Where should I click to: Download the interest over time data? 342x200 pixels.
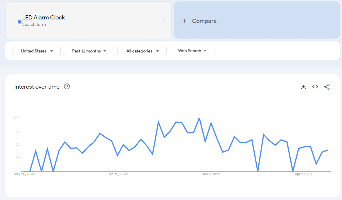(303, 87)
